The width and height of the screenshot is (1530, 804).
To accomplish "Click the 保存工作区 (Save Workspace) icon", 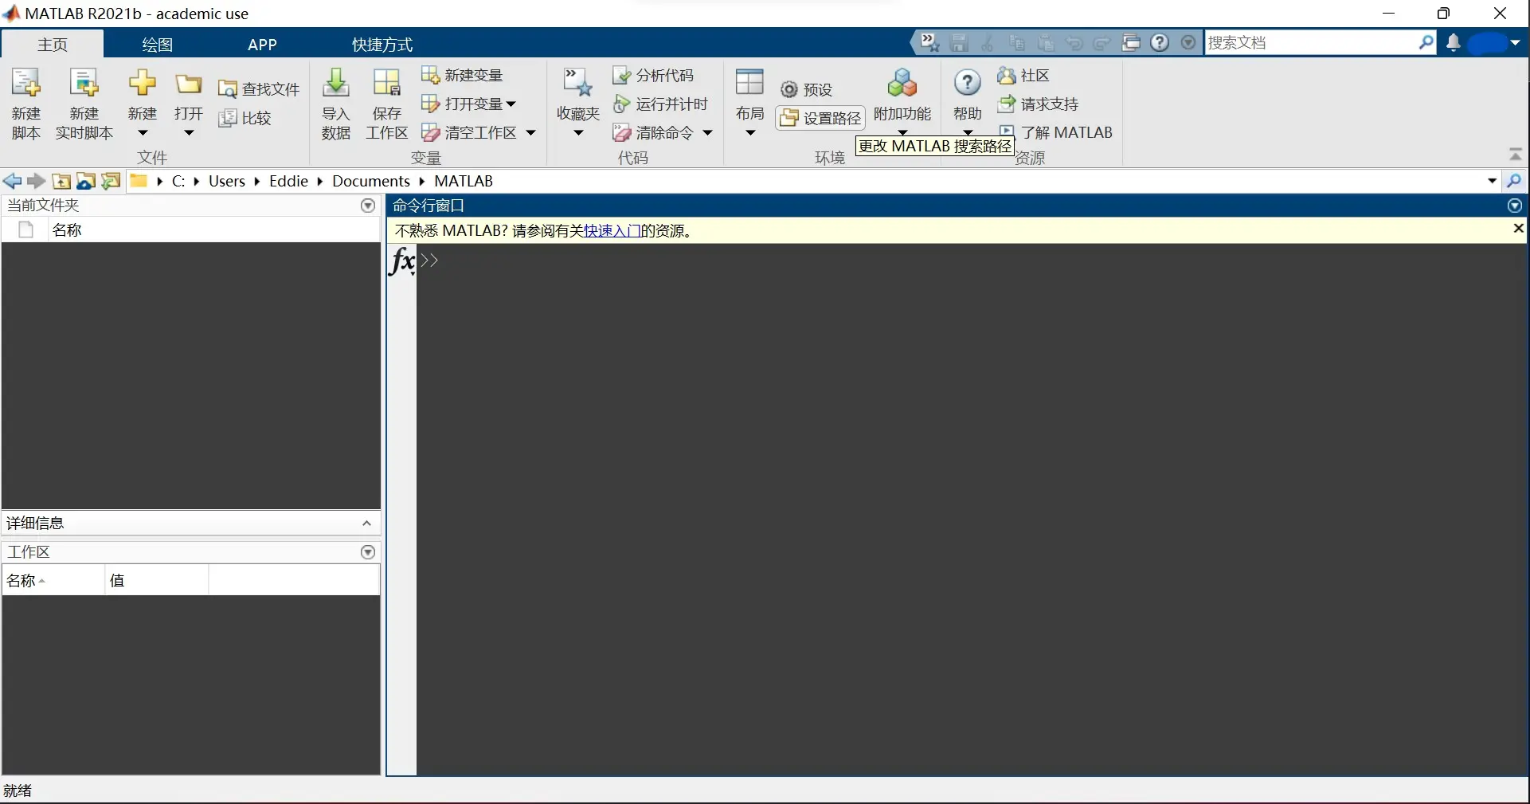I will [x=386, y=84].
